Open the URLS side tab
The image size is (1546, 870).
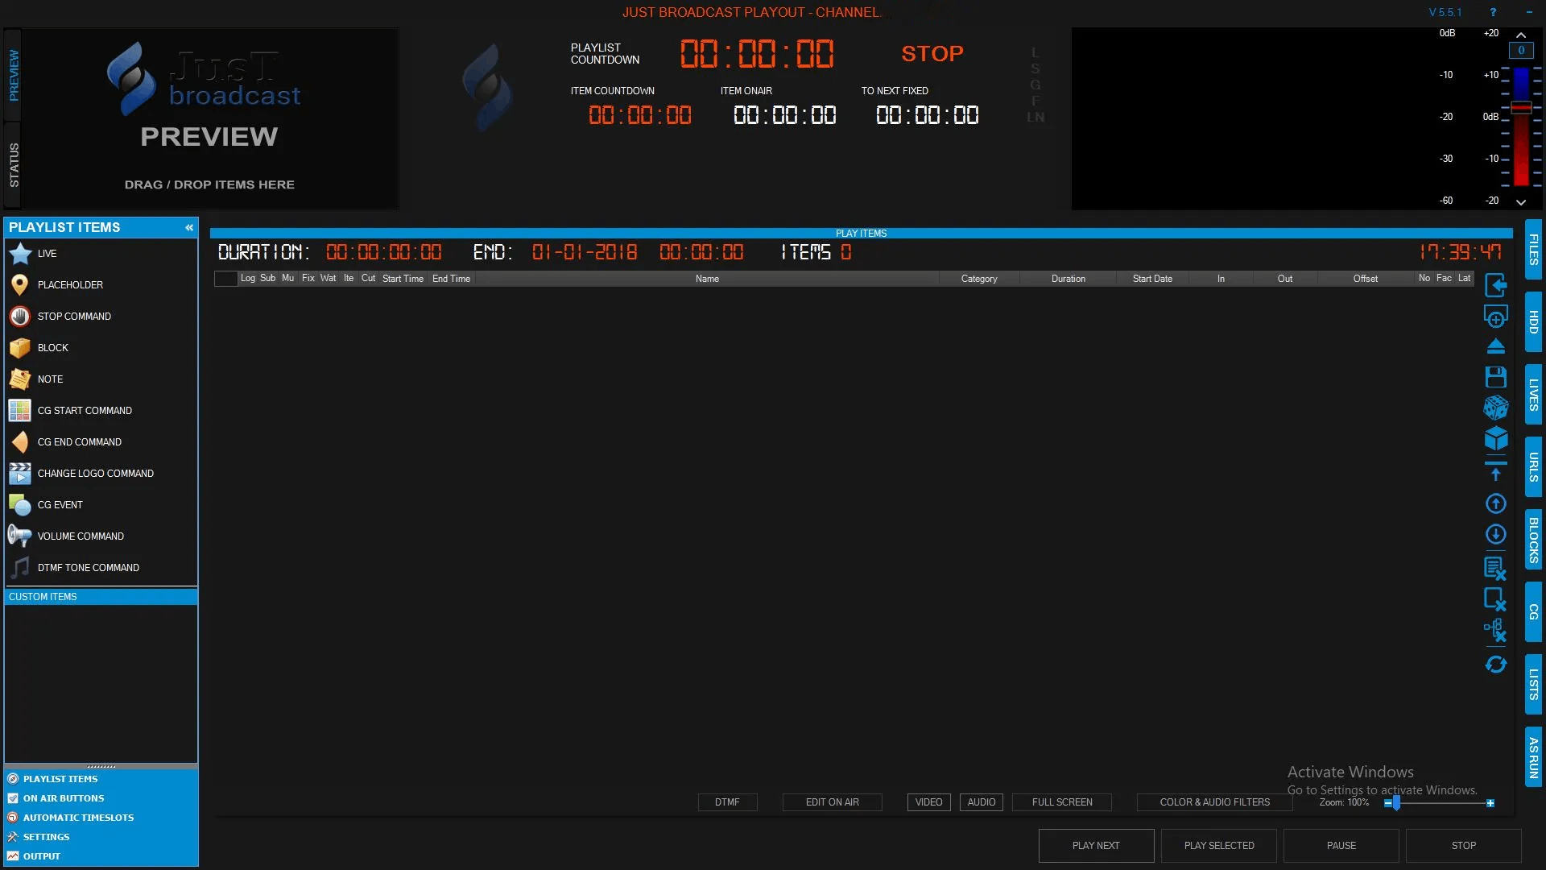tap(1533, 466)
